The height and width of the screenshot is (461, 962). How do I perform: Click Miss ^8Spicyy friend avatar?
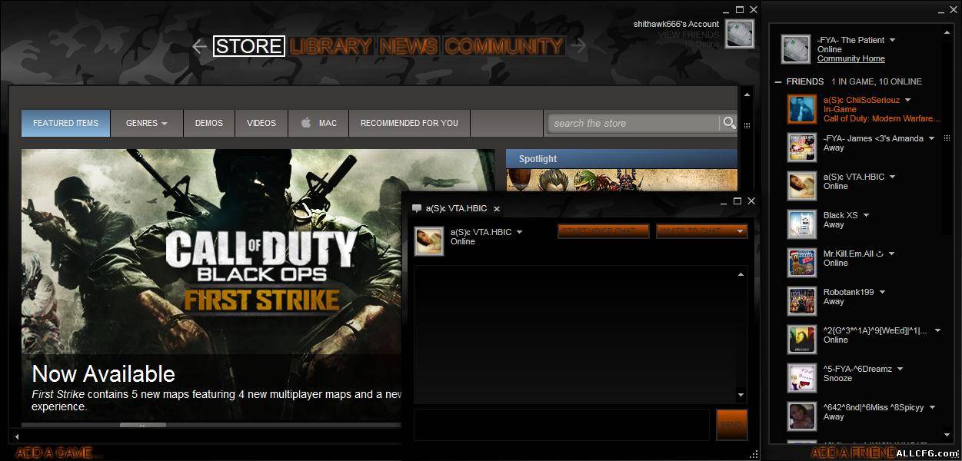802,416
